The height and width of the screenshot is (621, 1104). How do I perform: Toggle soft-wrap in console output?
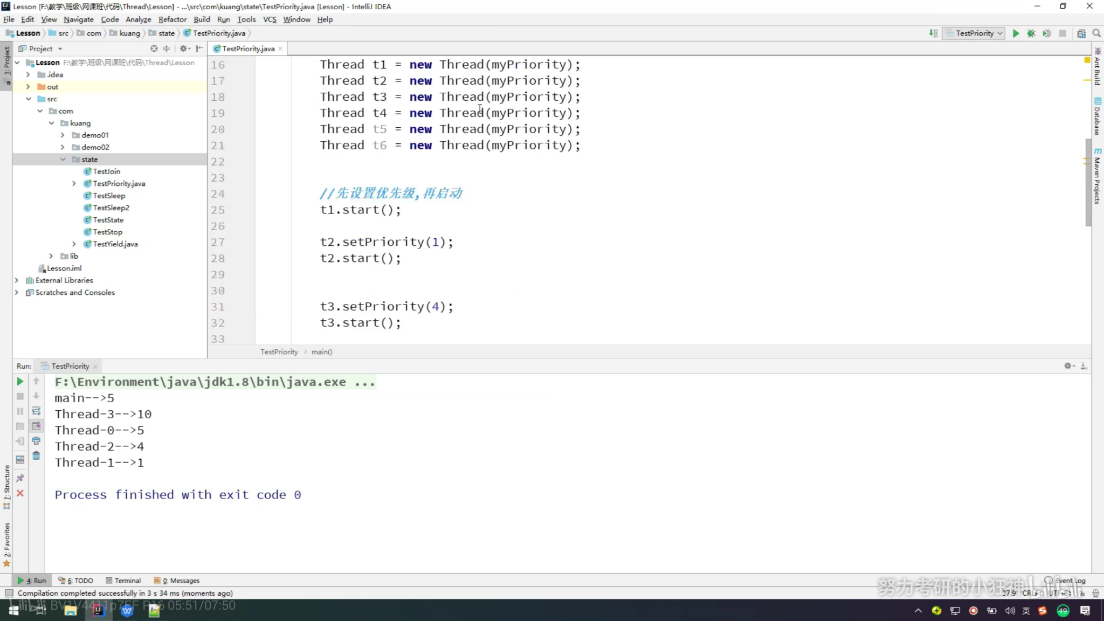[x=36, y=411]
